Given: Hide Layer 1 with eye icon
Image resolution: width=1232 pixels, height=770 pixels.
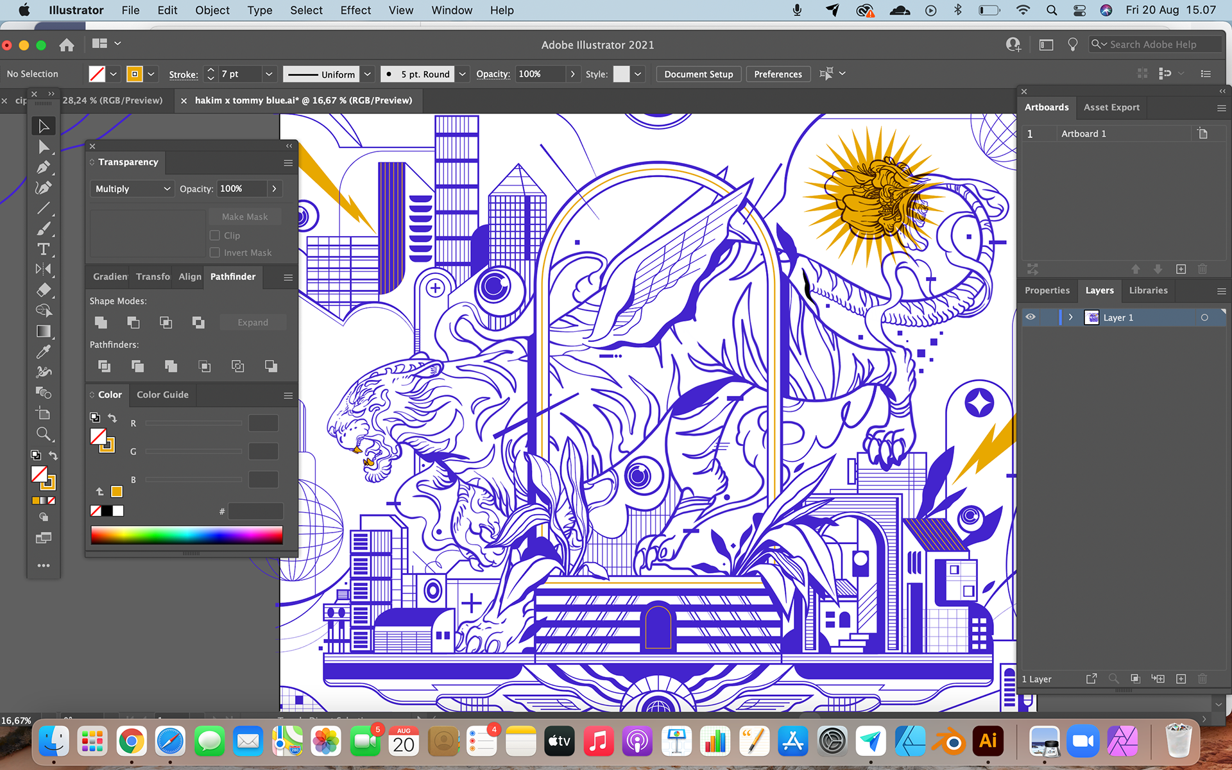Looking at the screenshot, I should pyautogui.click(x=1031, y=318).
